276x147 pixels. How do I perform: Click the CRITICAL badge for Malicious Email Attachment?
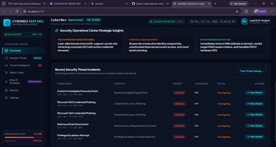click(179, 126)
